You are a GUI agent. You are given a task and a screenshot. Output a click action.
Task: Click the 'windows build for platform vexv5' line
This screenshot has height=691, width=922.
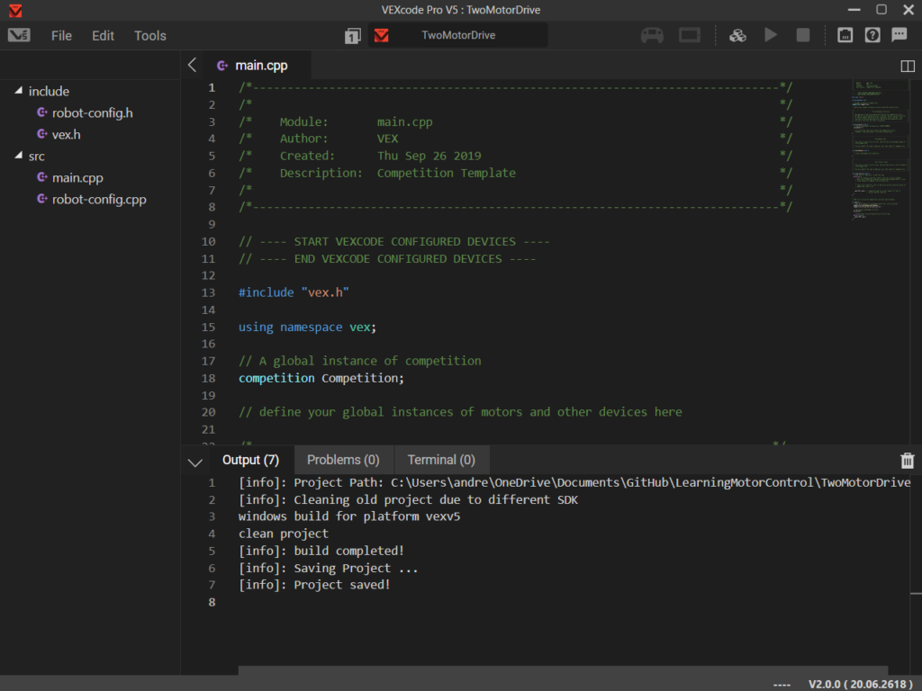click(349, 517)
